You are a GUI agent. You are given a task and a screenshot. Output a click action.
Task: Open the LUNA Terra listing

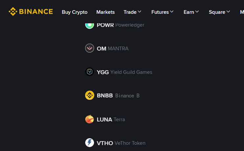click(x=111, y=119)
